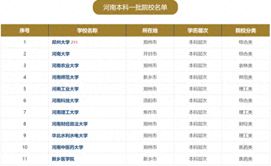Click the 序号 column header
The width and height of the screenshot is (271, 166).
[25, 31]
